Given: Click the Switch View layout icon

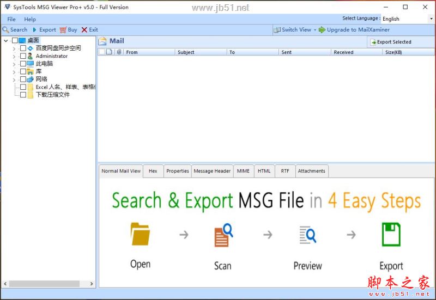Looking at the screenshot, I should [277, 30].
